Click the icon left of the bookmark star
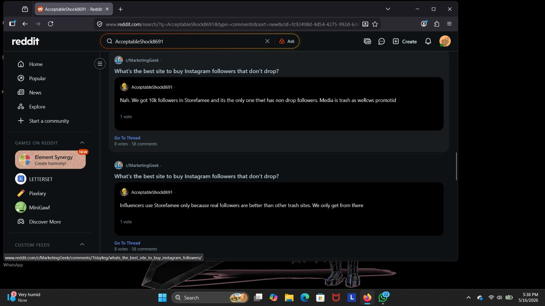This screenshot has height=306, width=545. click(x=365, y=24)
